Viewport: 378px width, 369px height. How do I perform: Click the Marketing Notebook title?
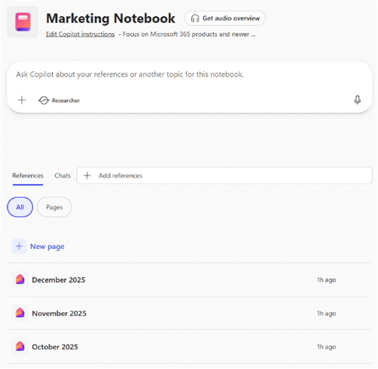[111, 18]
